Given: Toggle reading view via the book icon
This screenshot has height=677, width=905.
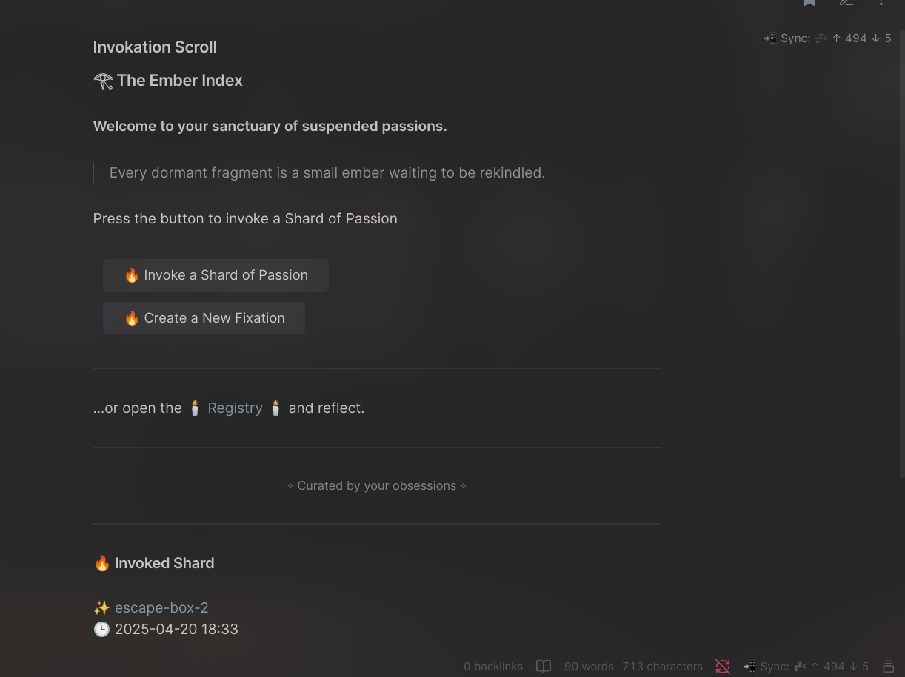Looking at the screenshot, I should [544, 667].
